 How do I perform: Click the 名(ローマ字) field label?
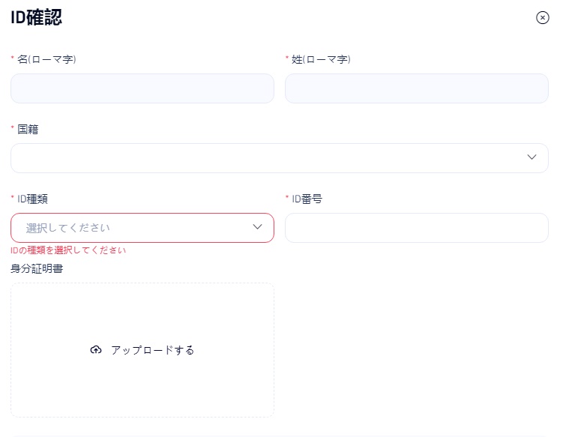click(46, 59)
